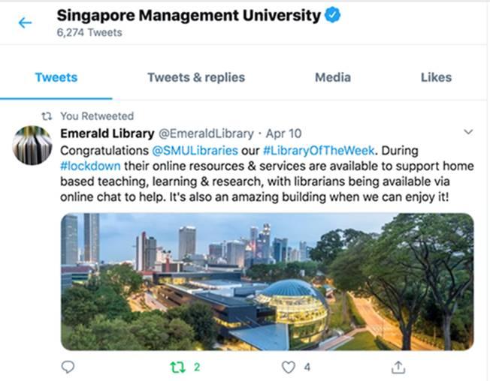Click the blue verified badge icon
Screen dimensions: 490x381
point(333,15)
